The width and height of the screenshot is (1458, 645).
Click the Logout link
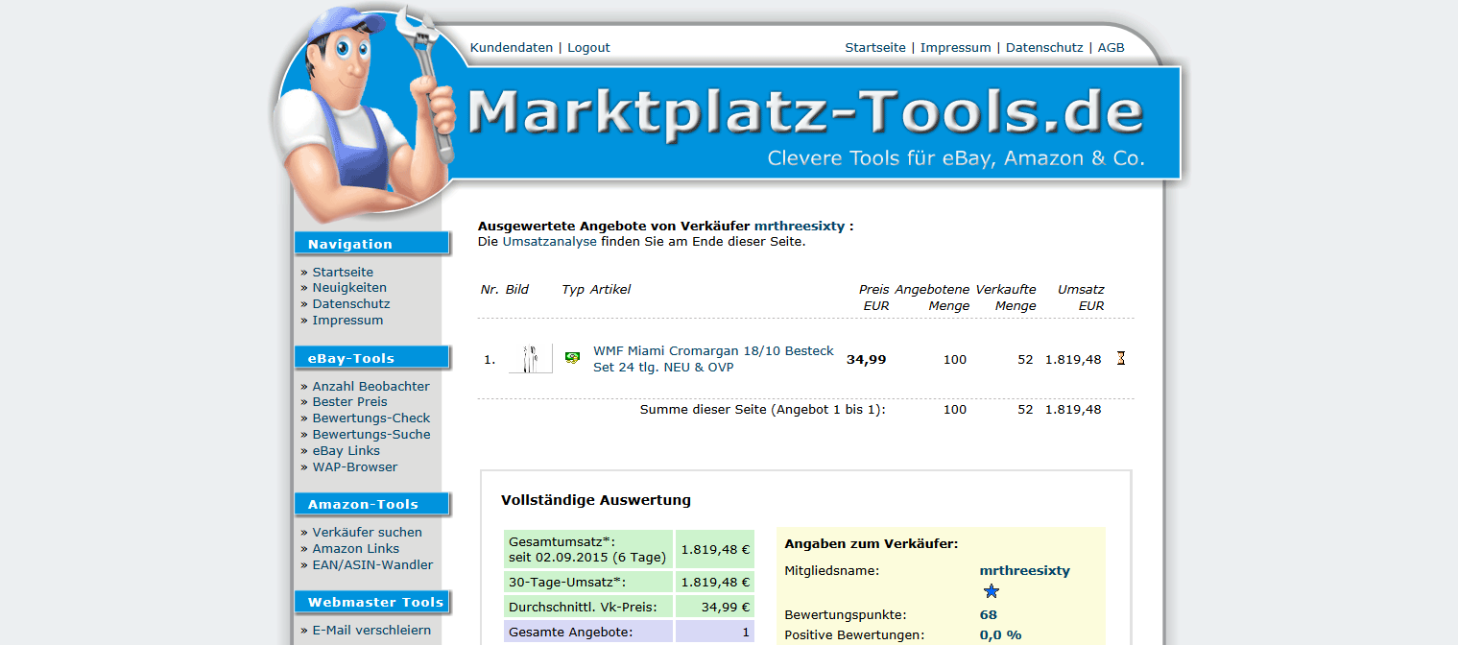click(x=588, y=47)
